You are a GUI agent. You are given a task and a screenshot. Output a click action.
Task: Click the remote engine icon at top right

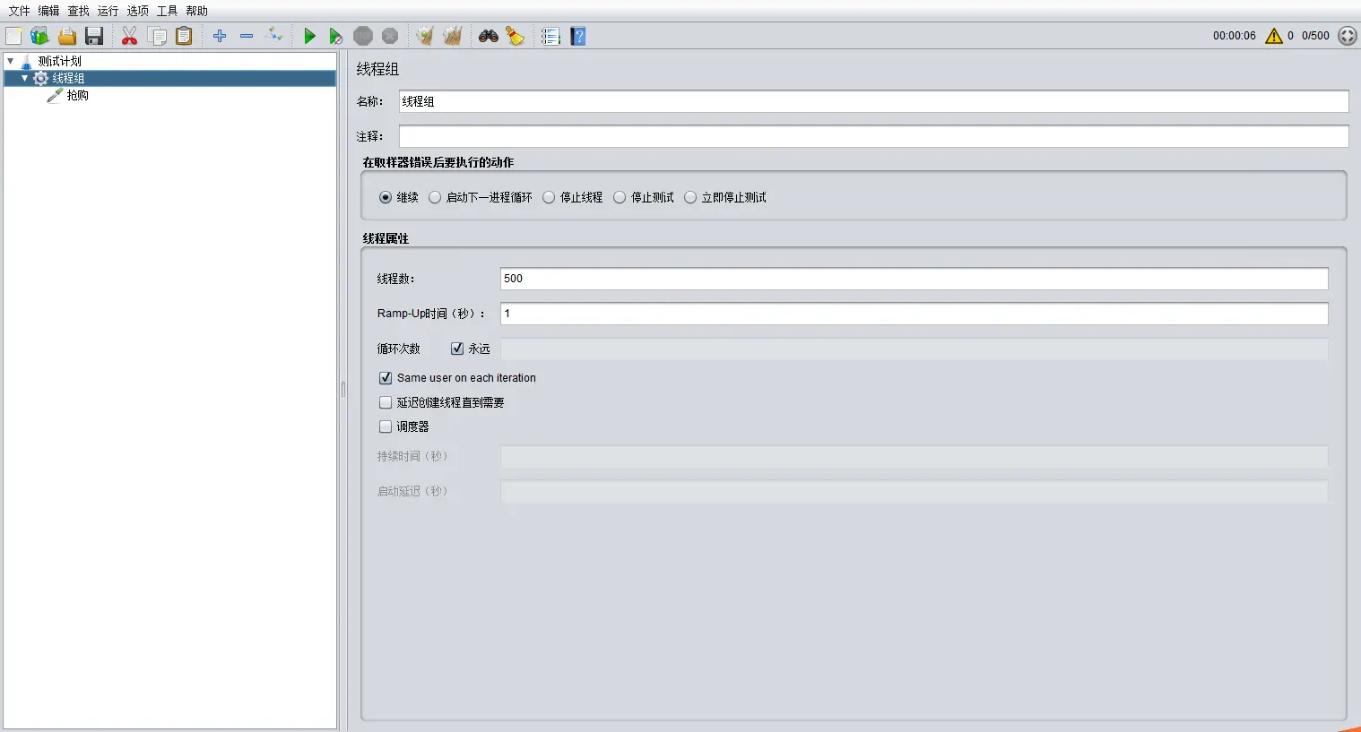click(x=1348, y=36)
